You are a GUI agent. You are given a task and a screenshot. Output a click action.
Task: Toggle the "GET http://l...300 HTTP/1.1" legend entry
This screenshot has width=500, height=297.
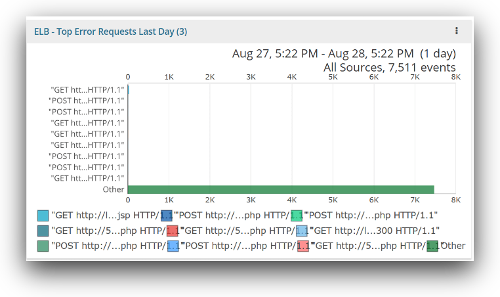375,231
